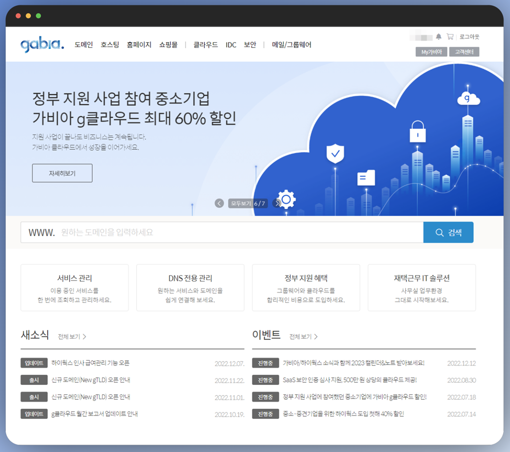Open the 정부 지원 혜택 card

tap(306, 288)
